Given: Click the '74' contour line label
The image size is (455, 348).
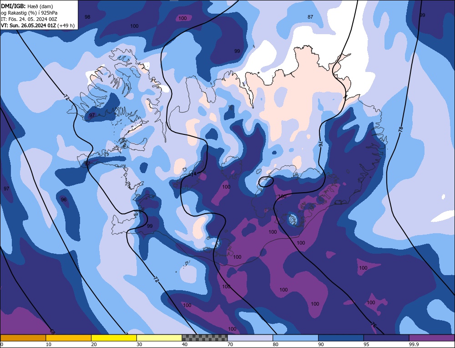Looking at the screenshot, I should click(194, 174).
